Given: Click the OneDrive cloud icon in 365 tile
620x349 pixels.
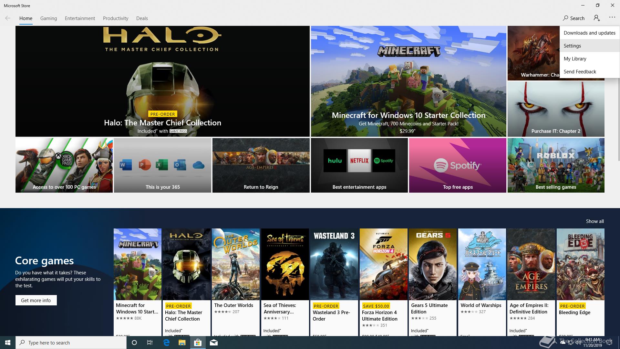Looking at the screenshot, I should [199, 165].
